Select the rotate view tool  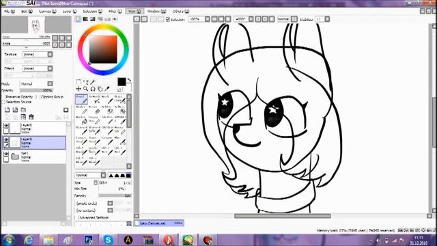pyautogui.click(x=93, y=89)
